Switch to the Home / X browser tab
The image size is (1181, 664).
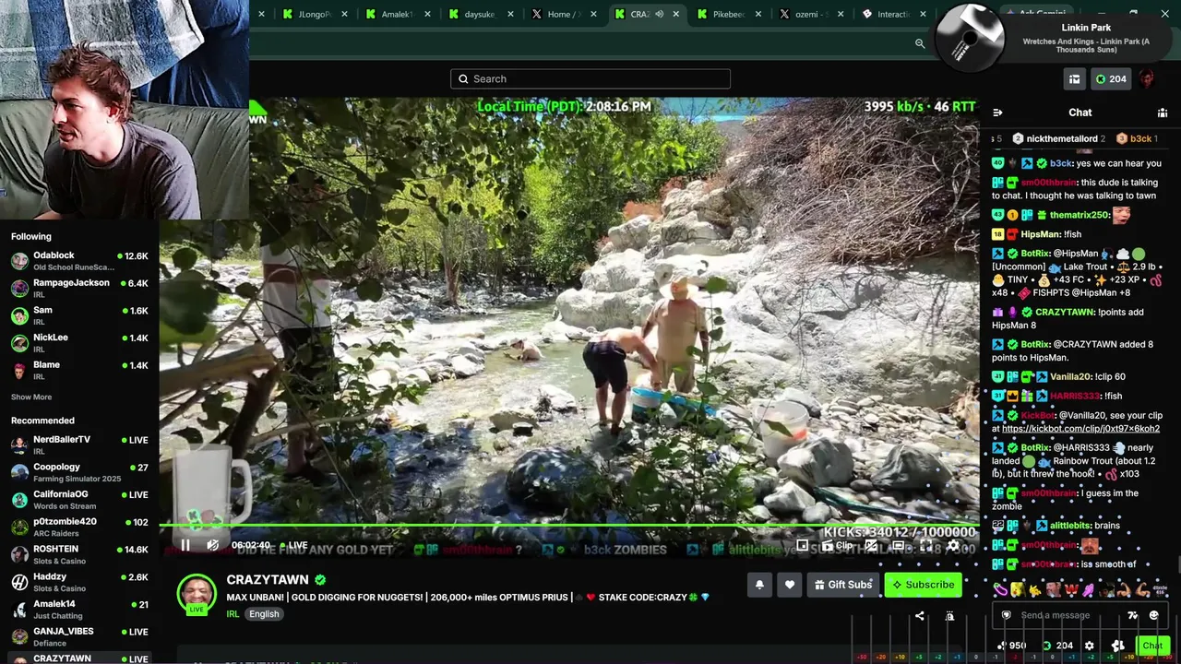565,14
